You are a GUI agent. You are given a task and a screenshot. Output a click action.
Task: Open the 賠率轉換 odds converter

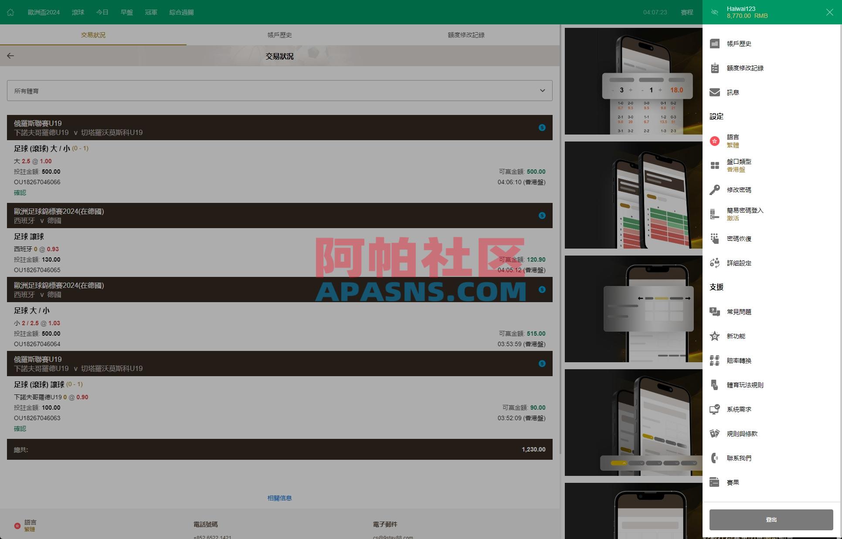(738, 360)
